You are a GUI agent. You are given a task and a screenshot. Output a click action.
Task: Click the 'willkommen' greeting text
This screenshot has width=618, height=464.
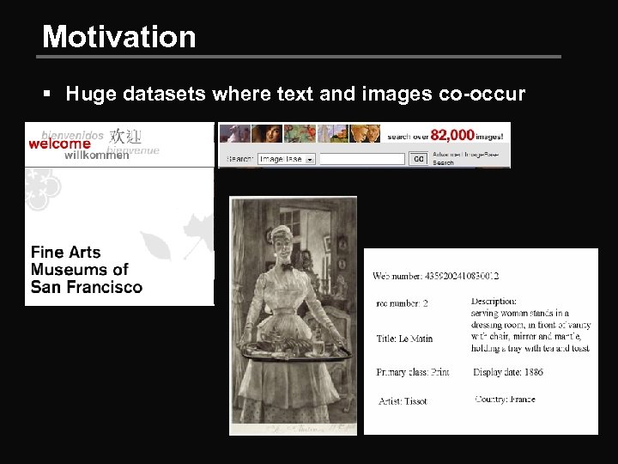coord(97,155)
